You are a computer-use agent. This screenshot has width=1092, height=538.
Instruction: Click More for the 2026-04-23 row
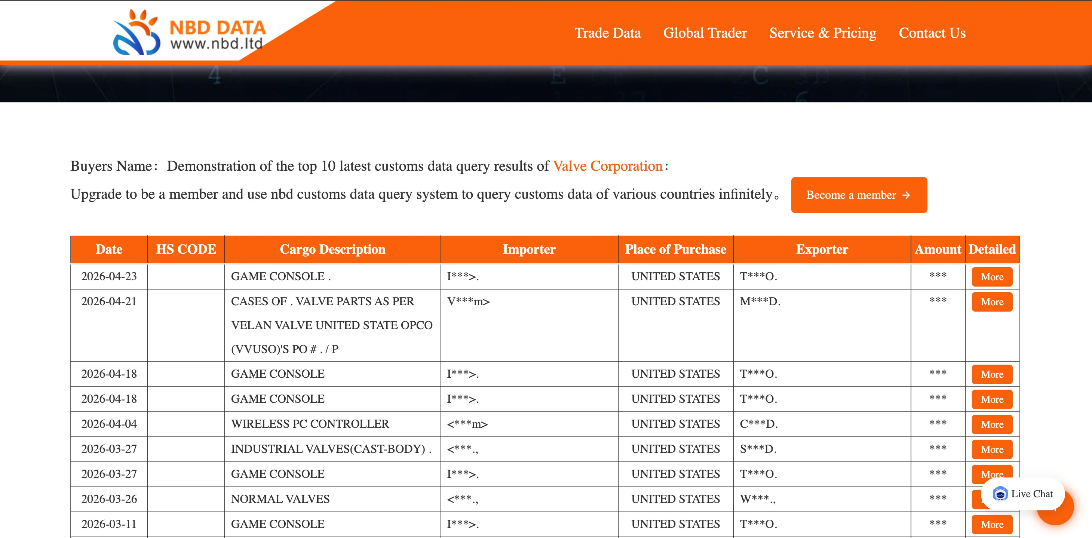pos(992,276)
